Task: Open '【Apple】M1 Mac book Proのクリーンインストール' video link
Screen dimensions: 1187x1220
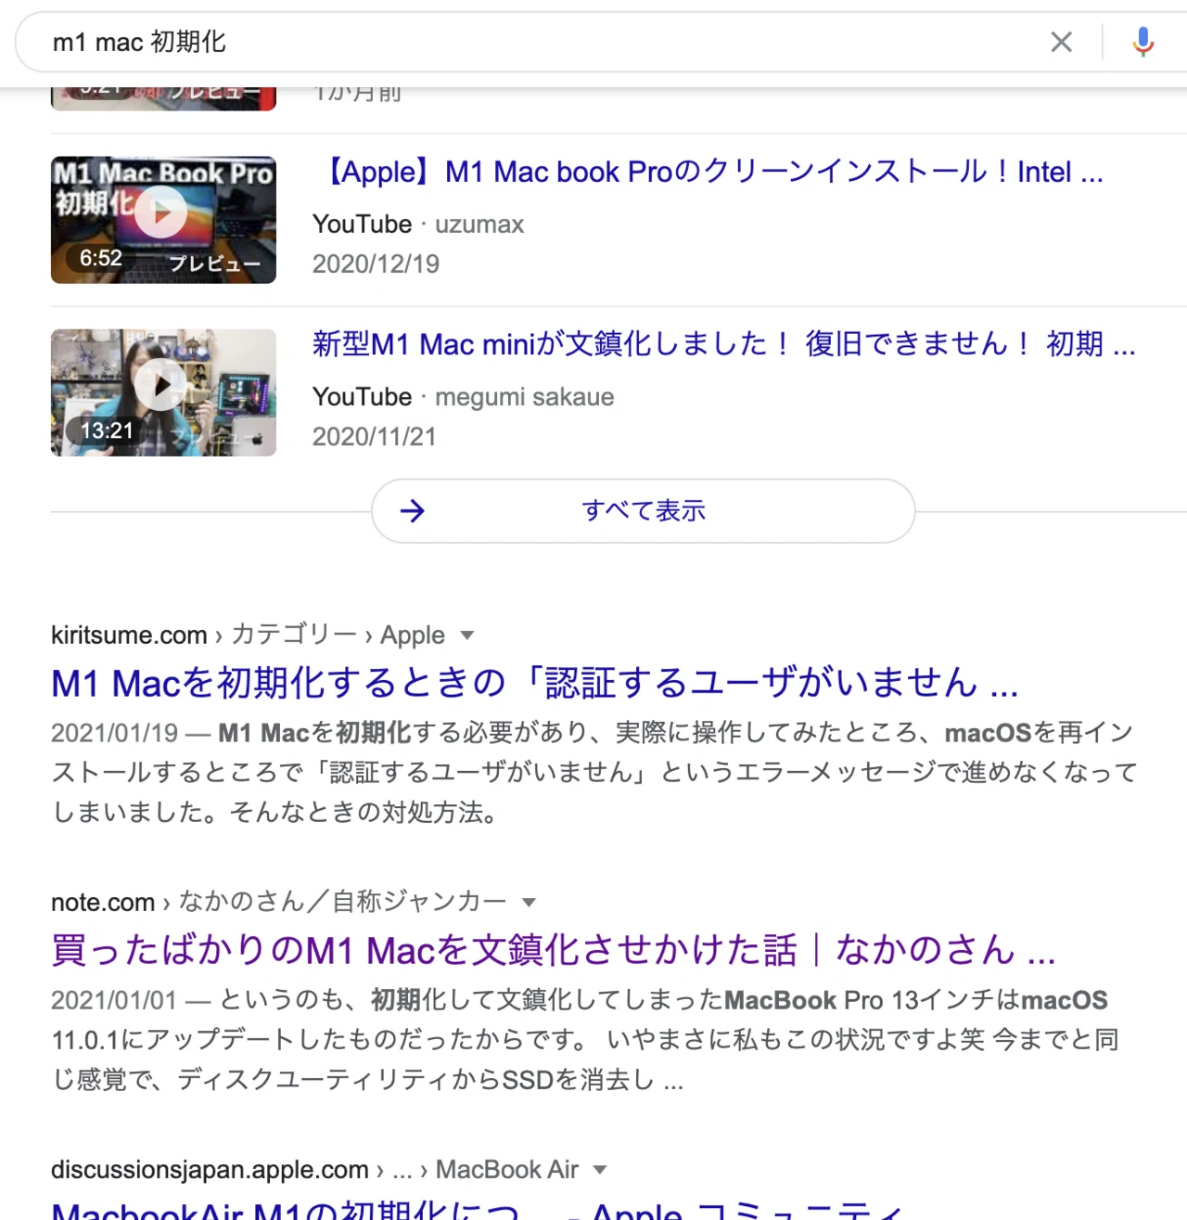Action: (708, 172)
